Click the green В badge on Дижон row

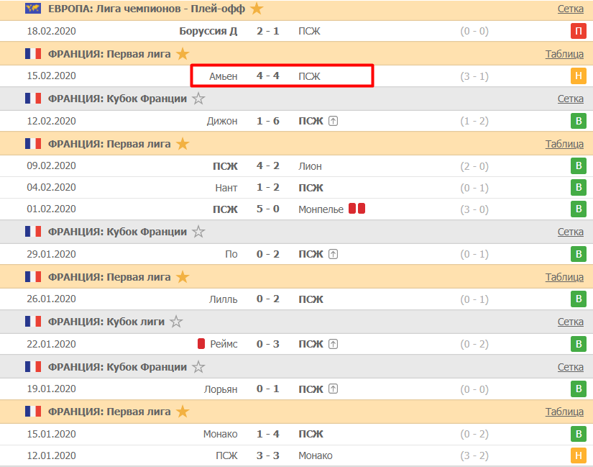(x=578, y=121)
